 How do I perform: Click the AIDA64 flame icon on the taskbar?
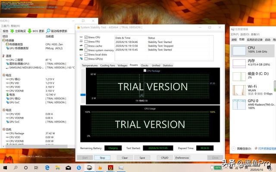point(100,168)
